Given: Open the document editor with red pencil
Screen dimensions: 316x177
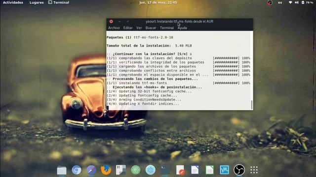Looking at the screenshot, I should [180, 170].
